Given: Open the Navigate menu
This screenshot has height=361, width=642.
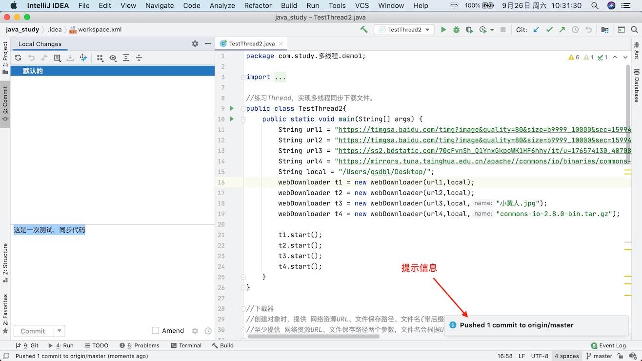Looking at the screenshot, I should point(160,6).
